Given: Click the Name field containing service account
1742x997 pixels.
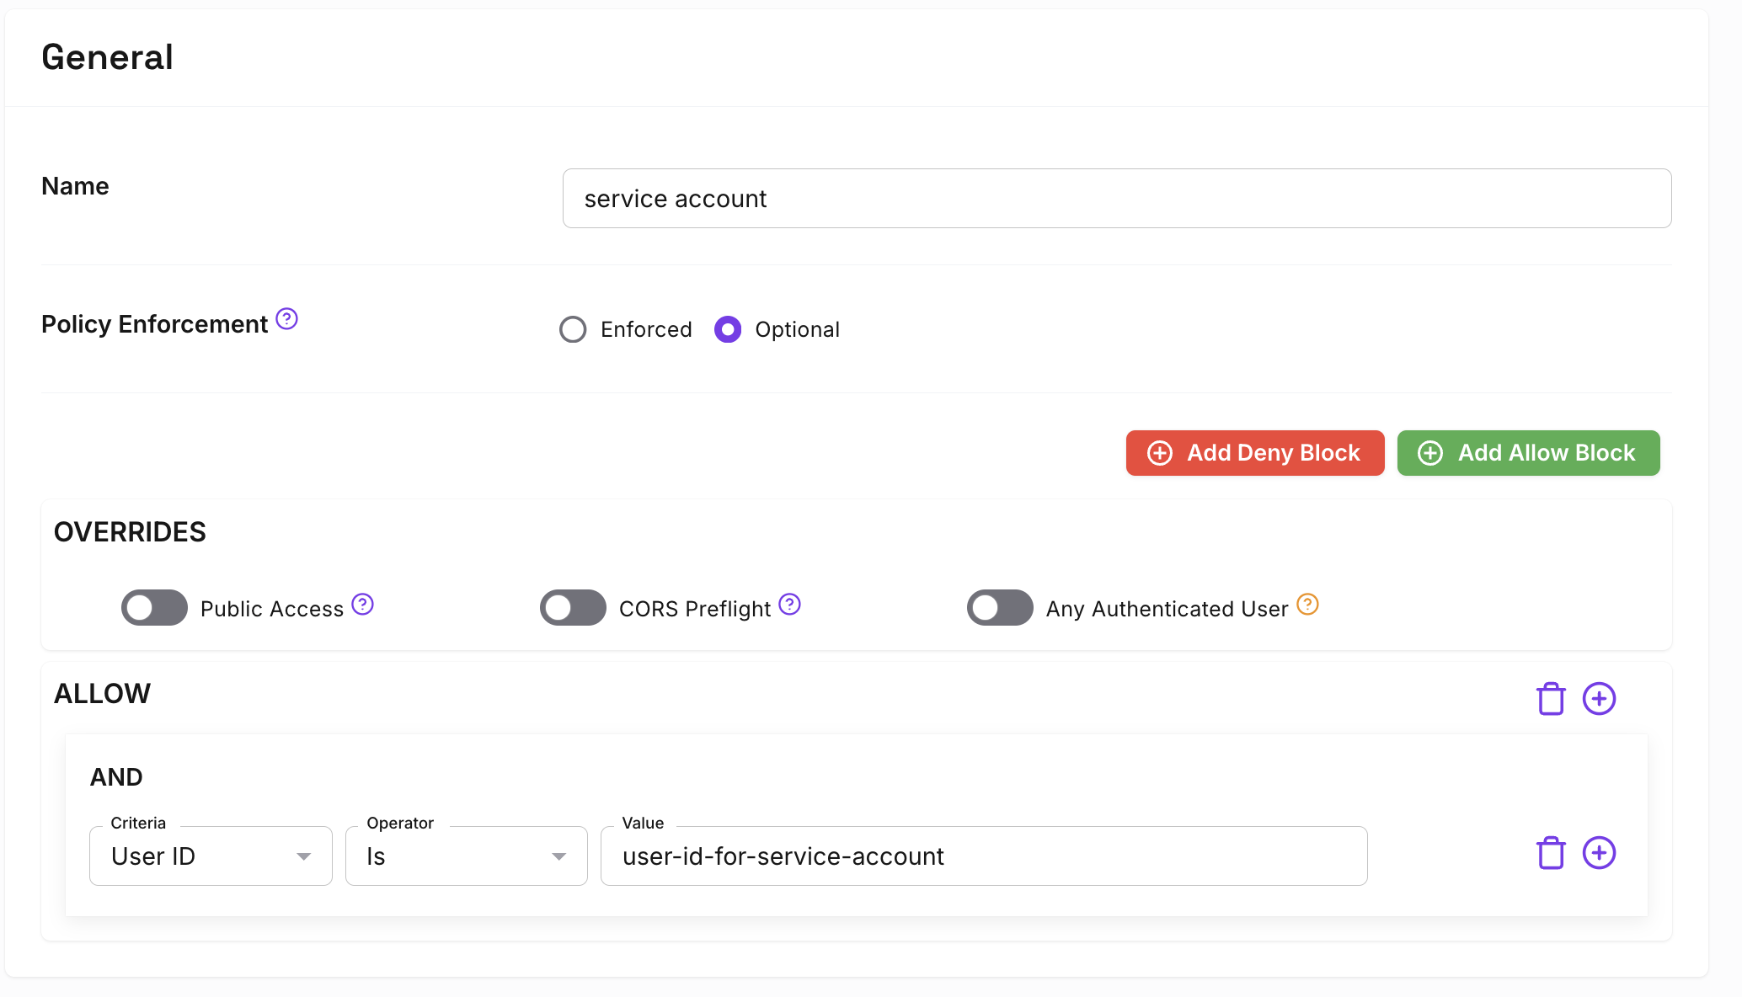Looking at the screenshot, I should 1116,198.
